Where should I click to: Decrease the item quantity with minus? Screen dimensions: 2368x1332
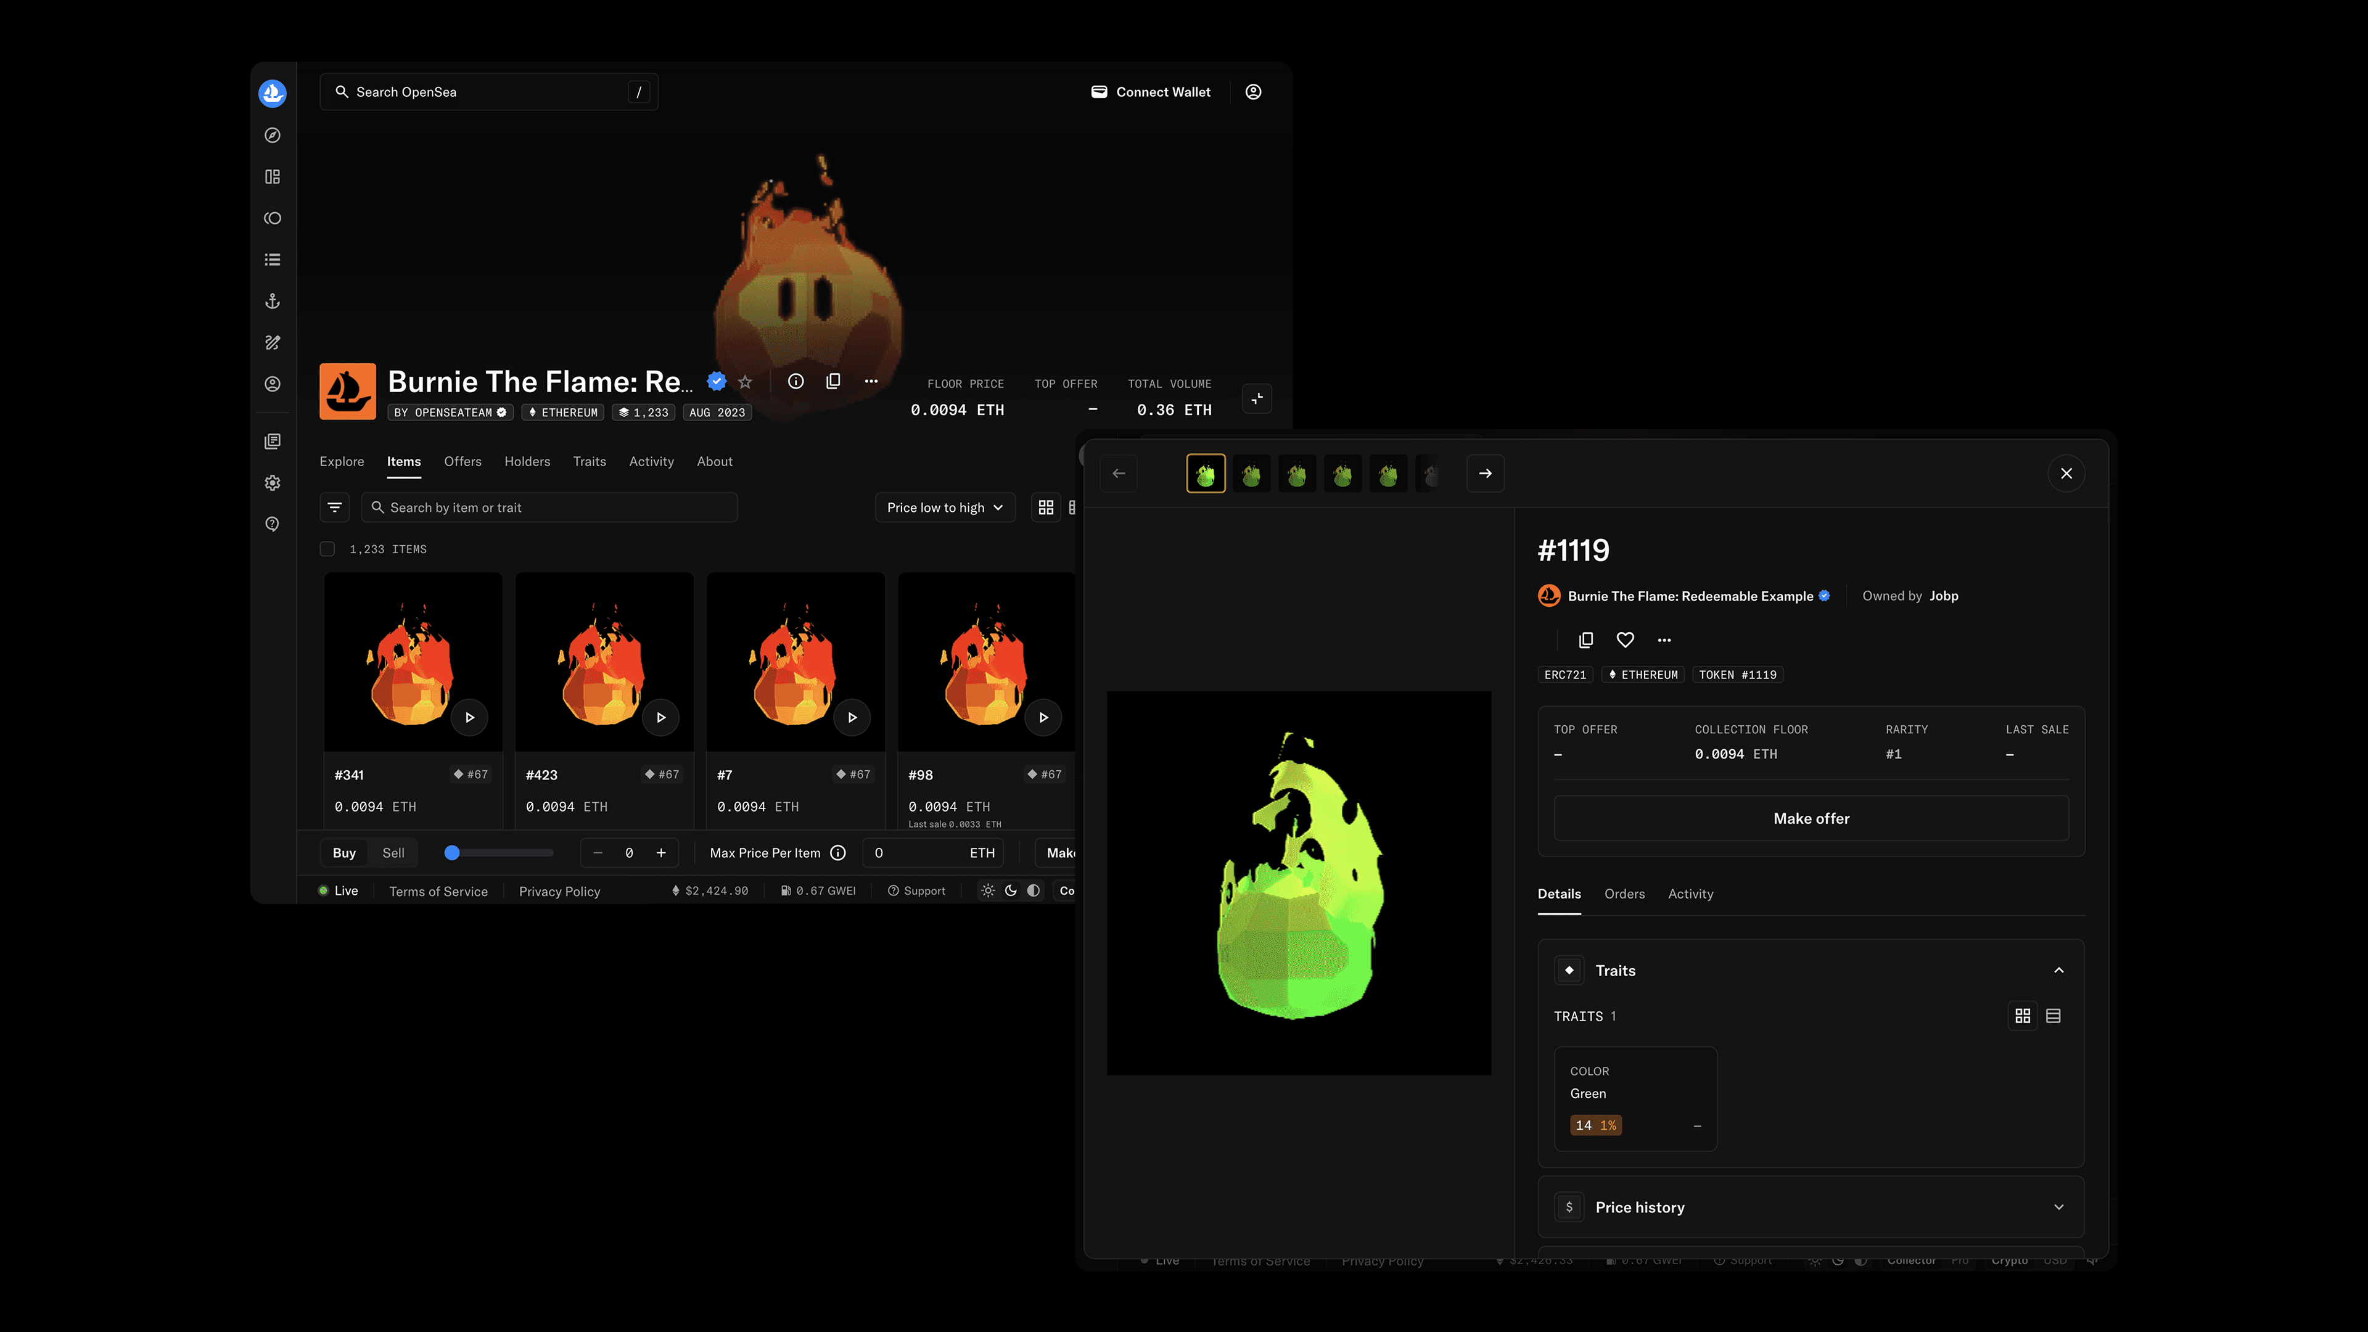tap(598, 853)
